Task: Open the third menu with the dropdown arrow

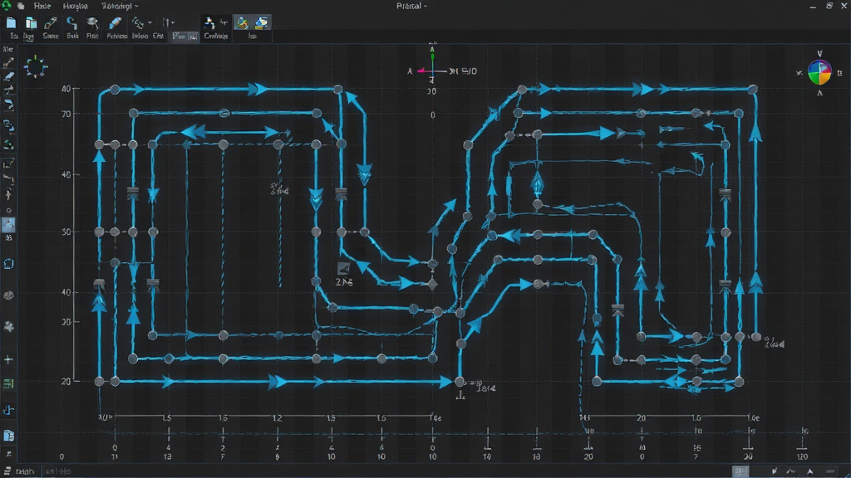Action: click(x=120, y=6)
